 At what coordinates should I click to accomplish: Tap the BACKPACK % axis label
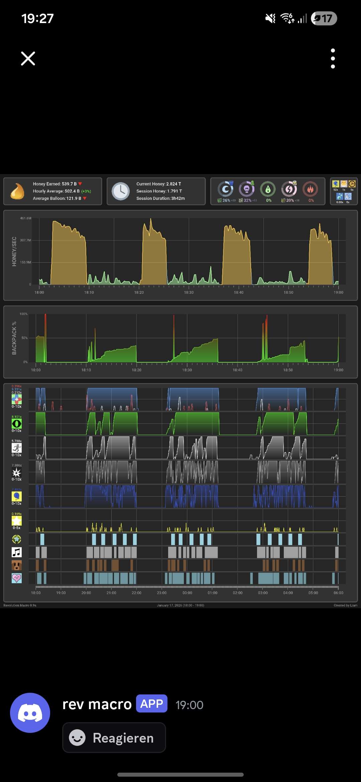click(x=14, y=338)
